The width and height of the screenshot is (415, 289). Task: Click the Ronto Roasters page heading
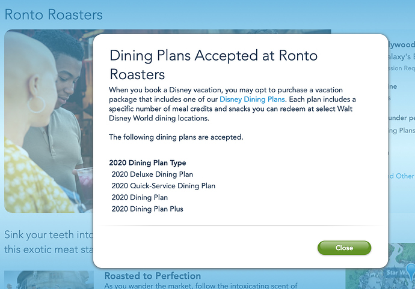(54, 14)
